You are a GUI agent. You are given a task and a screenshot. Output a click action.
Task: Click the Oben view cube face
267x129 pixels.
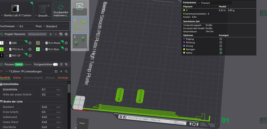pyautogui.click(x=82, y=123)
